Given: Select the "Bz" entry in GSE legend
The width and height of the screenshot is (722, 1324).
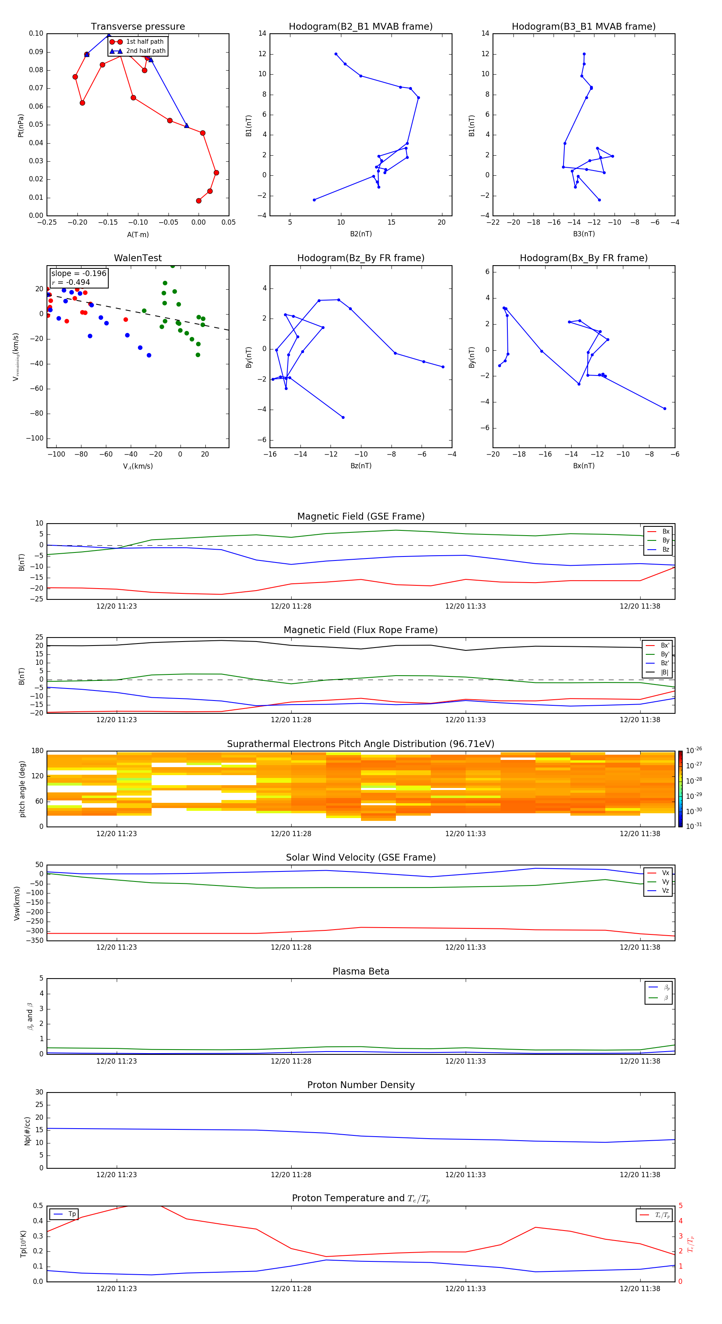Looking at the screenshot, I should click(658, 549).
